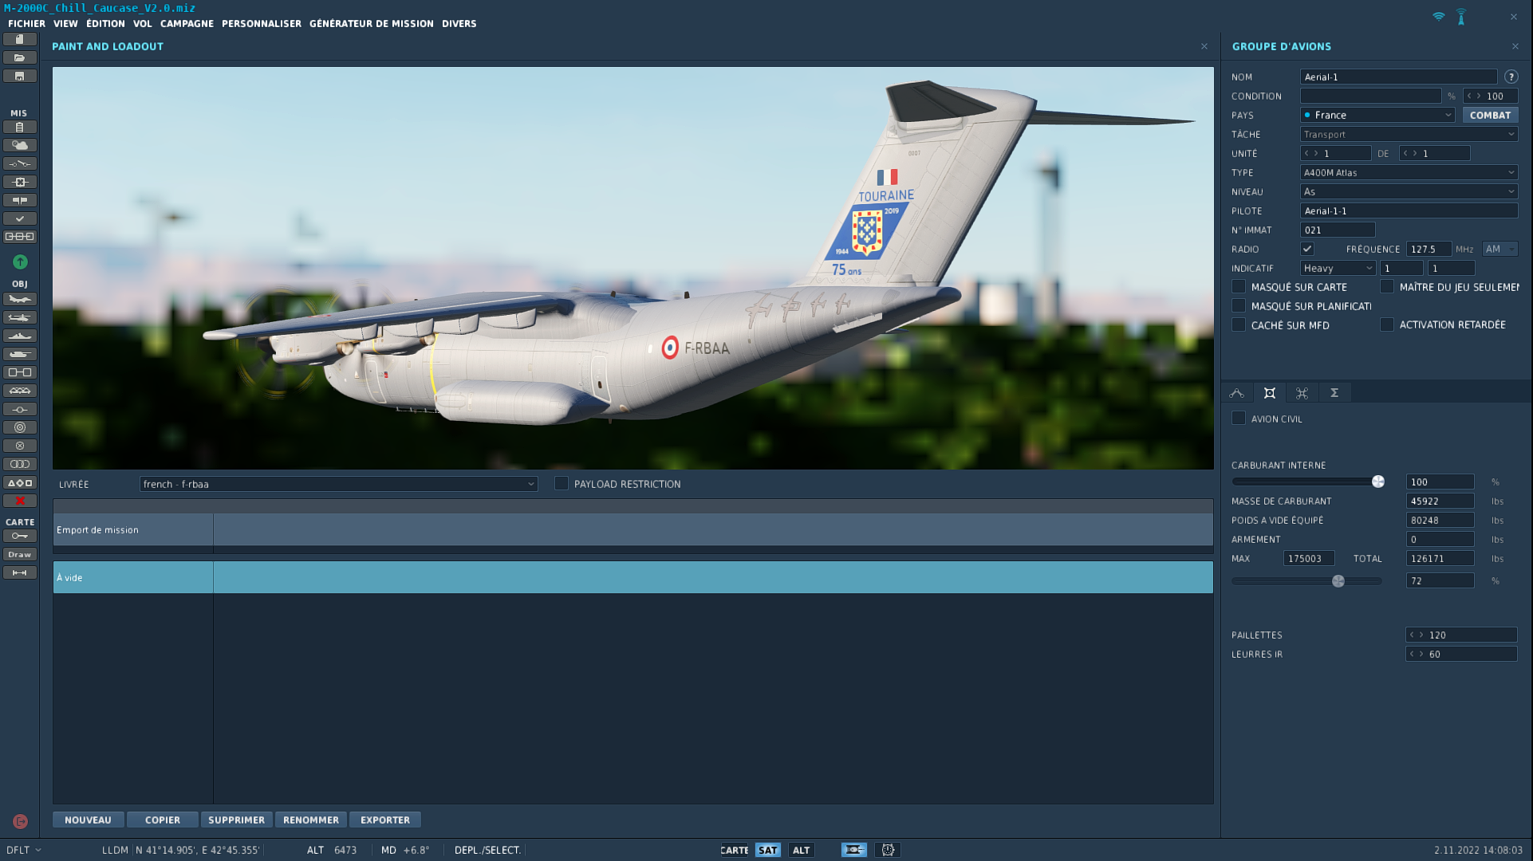Open a mission with the folder icon

coord(20,57)
